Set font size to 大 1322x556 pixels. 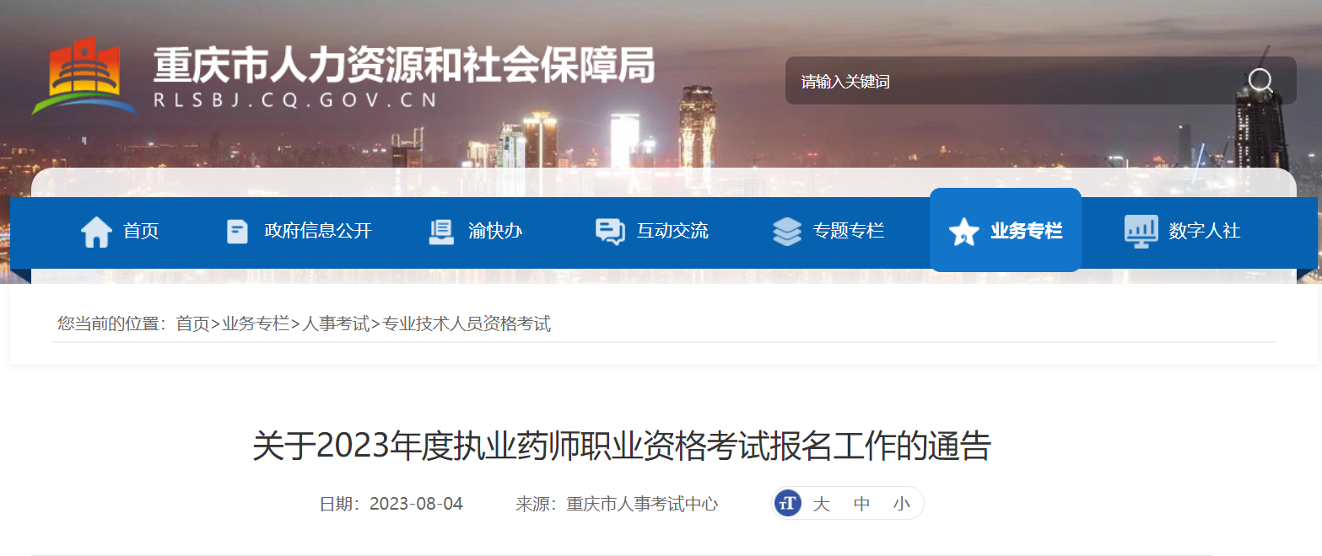821,505
